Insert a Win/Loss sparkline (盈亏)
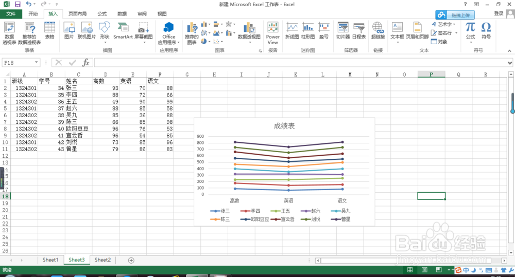 pyautogui.click(x=324, y=30)
